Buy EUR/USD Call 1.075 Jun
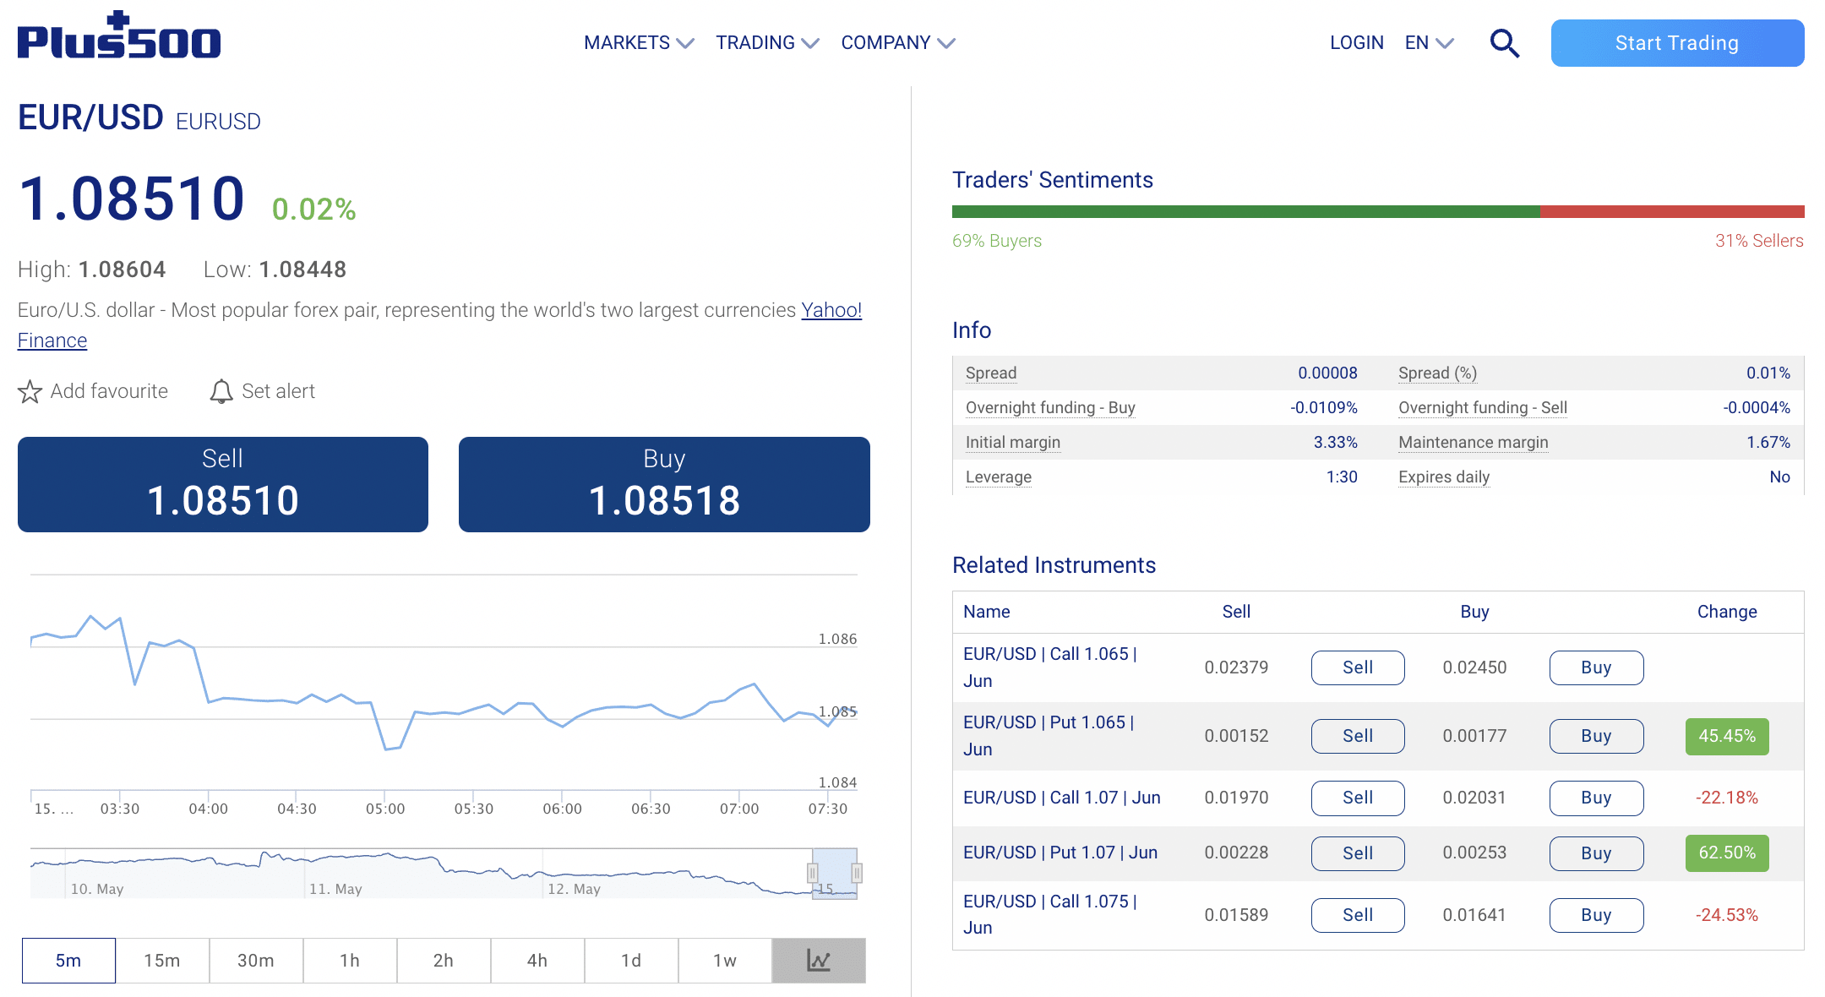 coord(1596,915)
